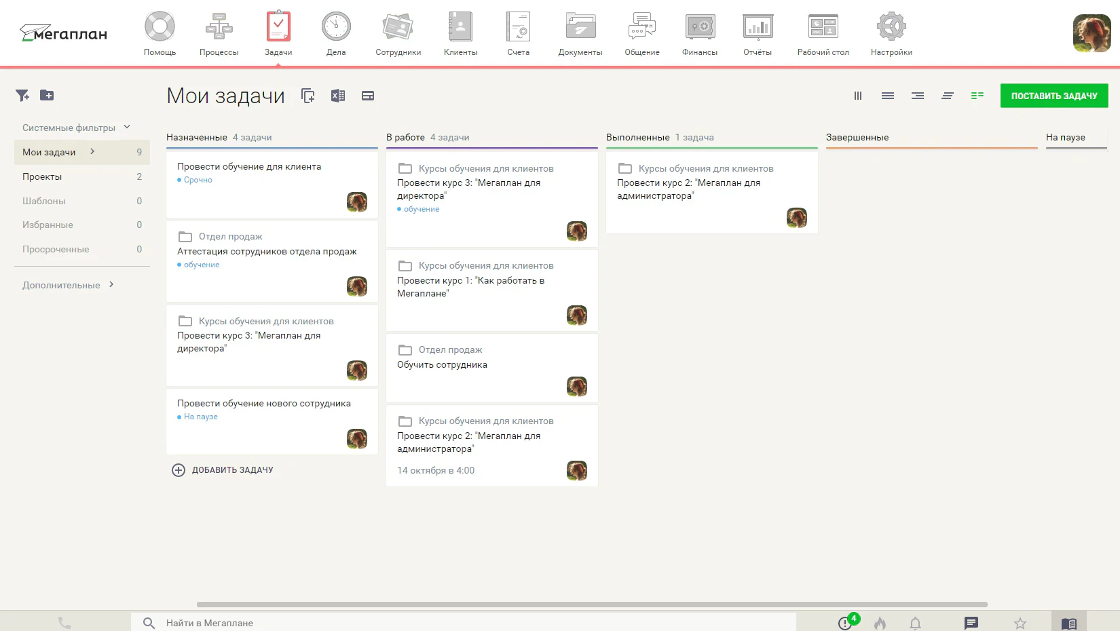Open task Провести курс 1: Как работать в Мегаплане
Image resolution: width=1120 pixels, height=631 pixels.
(470, 287)
